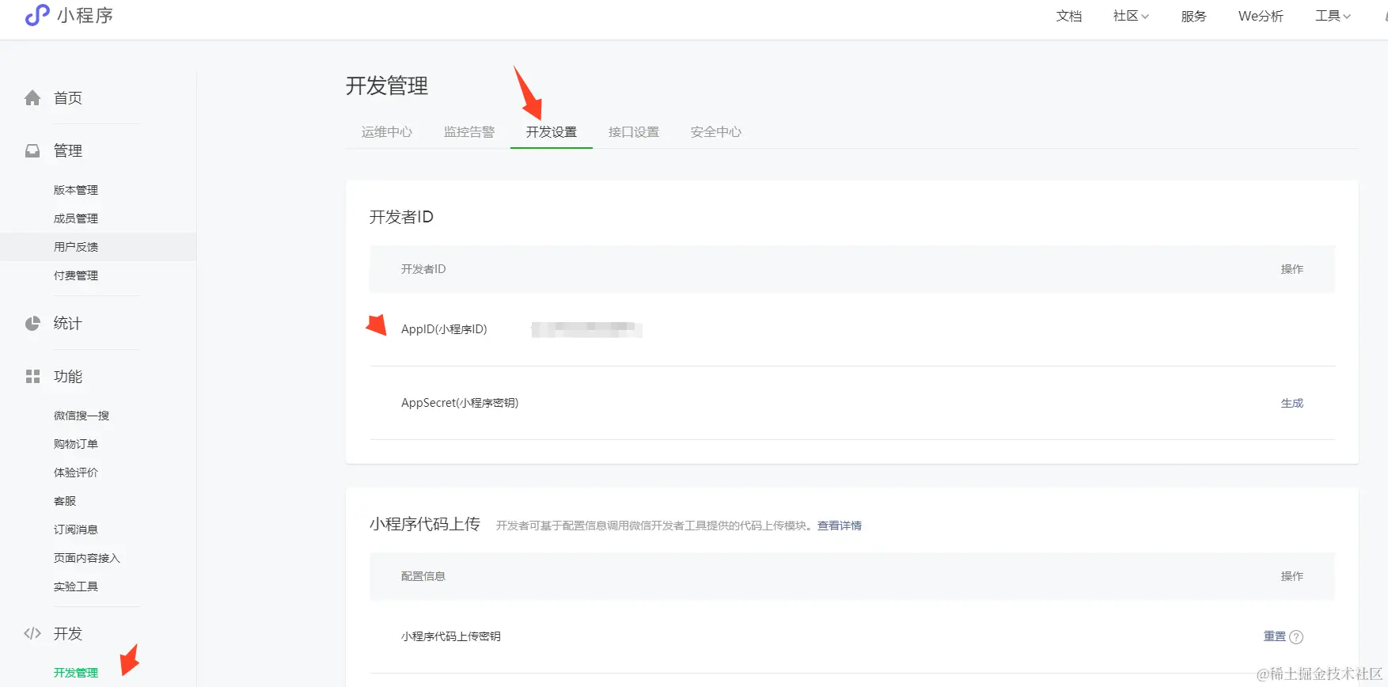
Task: Click the AppSecret(小程序密钥) label
Action: coord(460,403)
